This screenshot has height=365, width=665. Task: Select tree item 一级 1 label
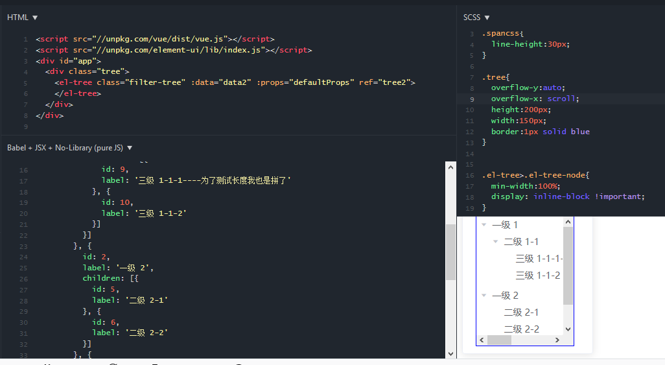(x=505, y=224)
